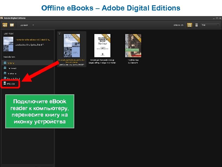Close the Adobe Digital Editions window
Image resolution: width=222 pixels, height=167 pixels.
(x=220, y=18)
